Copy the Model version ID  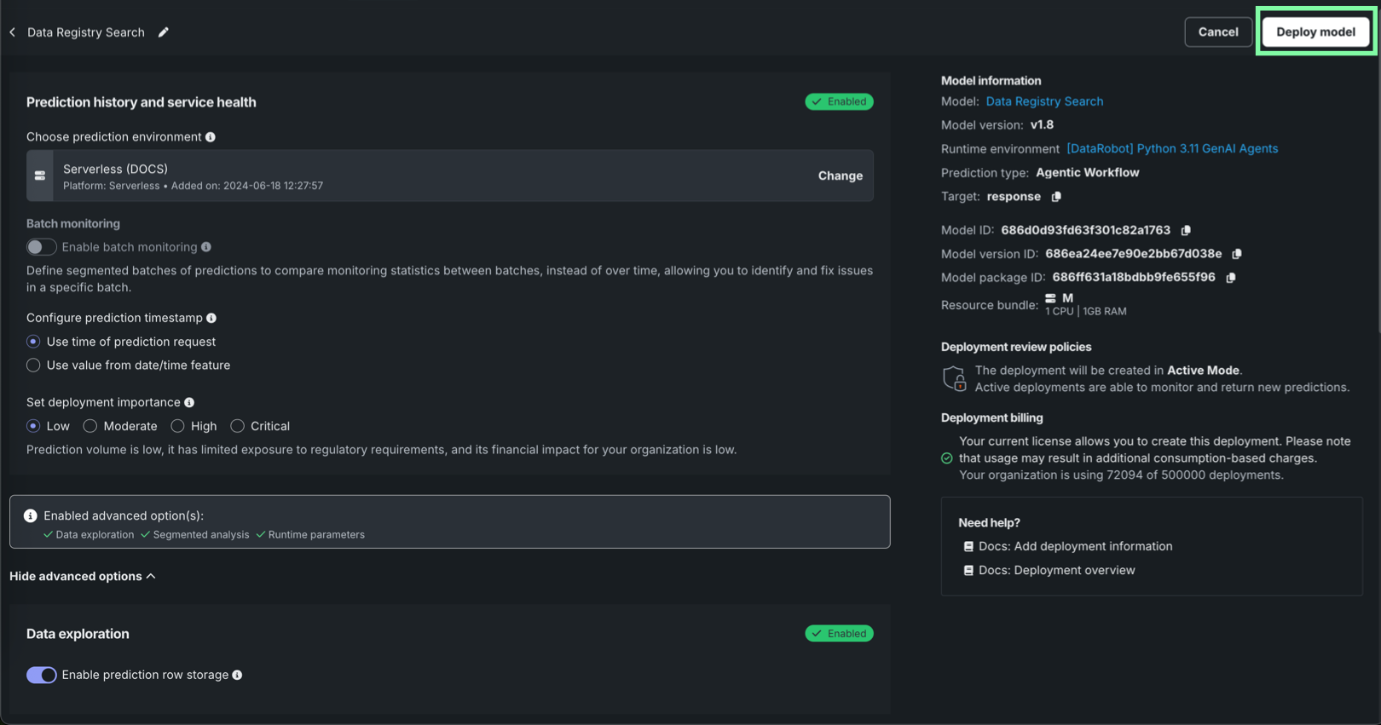pos(1236,254)
